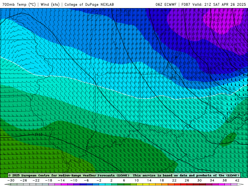Click the "38" color scale label
248x186 pixels.
[x=224, y=180]
